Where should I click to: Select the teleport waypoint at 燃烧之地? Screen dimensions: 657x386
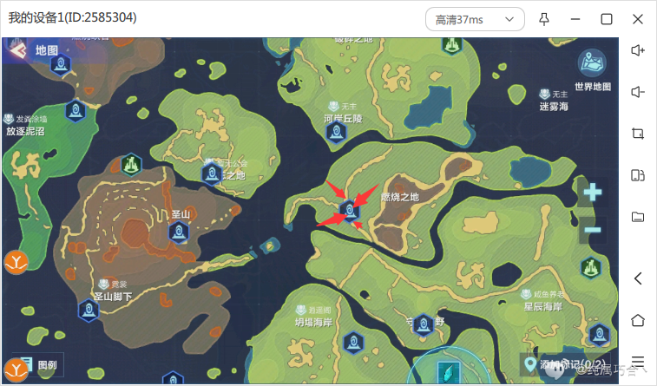(x=349, y=211)
